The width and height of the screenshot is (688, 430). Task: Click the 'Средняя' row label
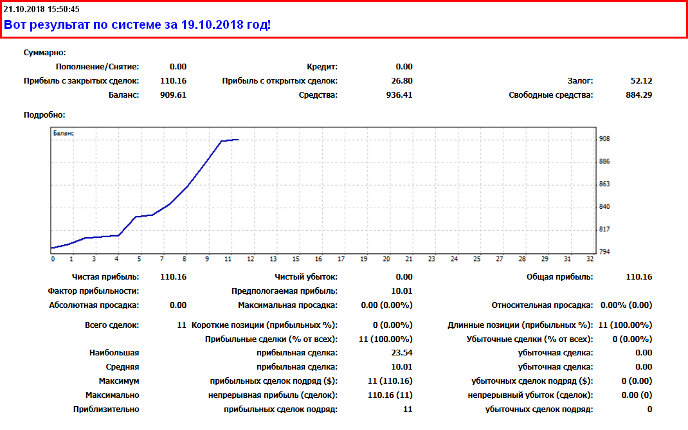click(122, 367)
